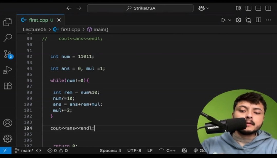Open changes compare icon in editor toolbar
This screenshot has width=277, height=158.
[249, 20]
